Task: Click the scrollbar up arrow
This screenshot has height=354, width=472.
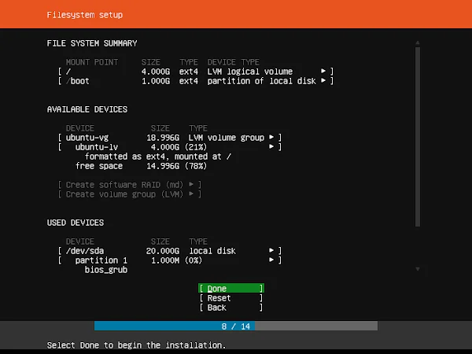Action: [418, 43]
